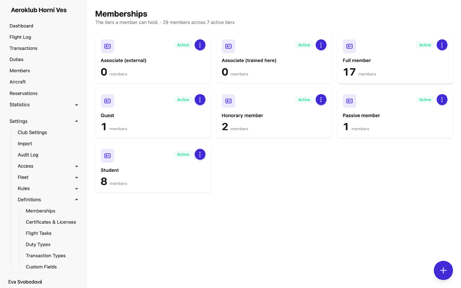The width and height of the screenshot is (461, 288).
Task: Open Flight Tasks definitions
Action: click(39, 233)
